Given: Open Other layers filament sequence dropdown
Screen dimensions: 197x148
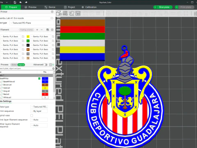Looking at the screenshot, I should 39,125.
